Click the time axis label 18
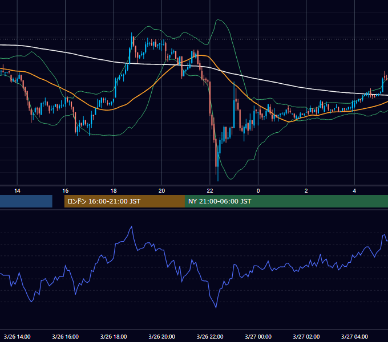Viewport: 388px width, 342px height. (114, 191)
